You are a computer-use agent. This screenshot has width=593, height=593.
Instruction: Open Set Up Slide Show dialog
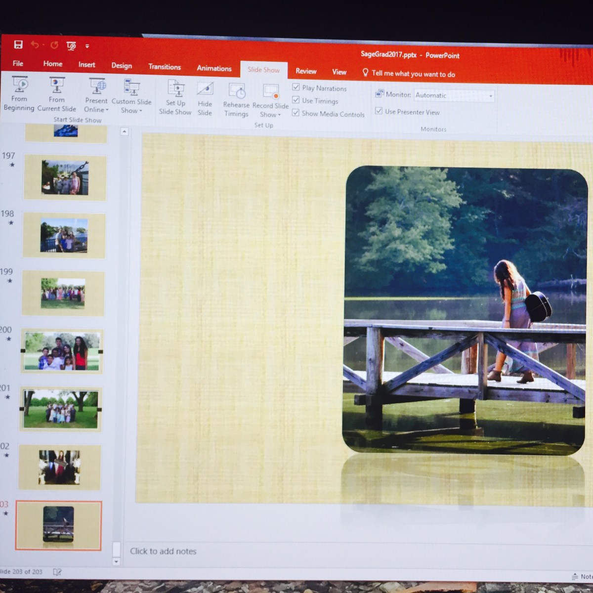tap(175, 98)
